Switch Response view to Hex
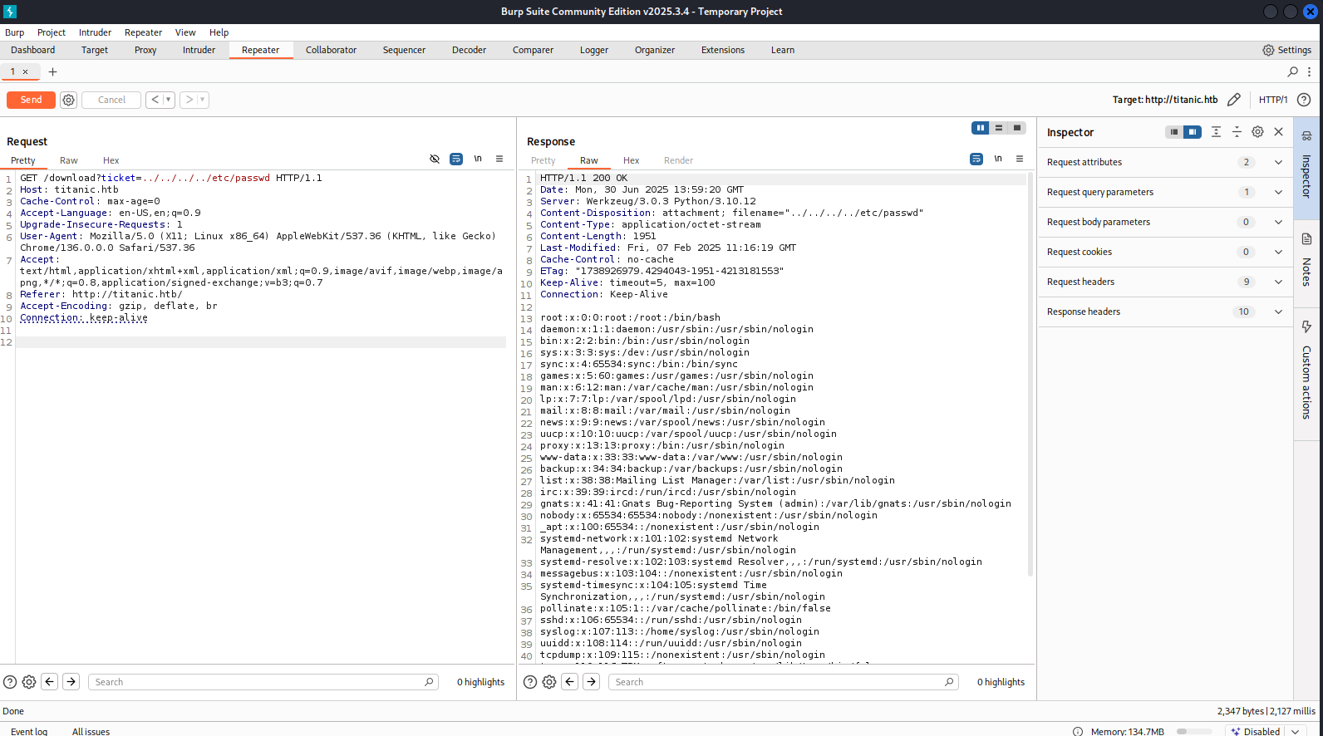Viewport: 1323px width, 736px height. (x=632, y=160)
